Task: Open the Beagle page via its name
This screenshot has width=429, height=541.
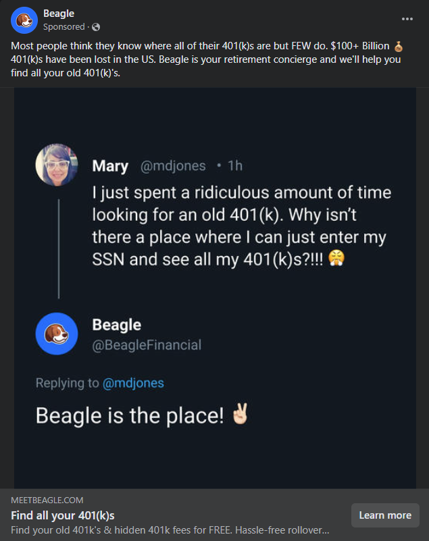Action: (59, 13)
